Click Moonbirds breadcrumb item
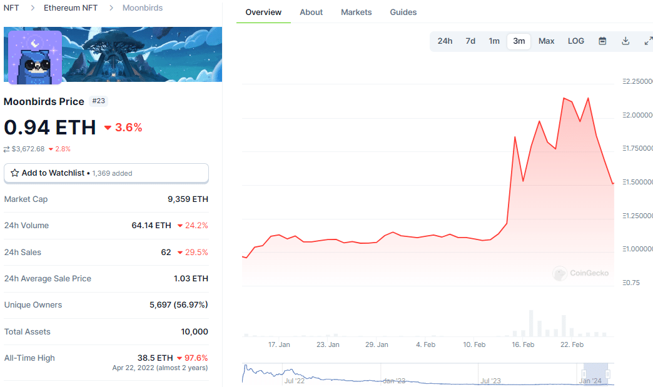This screenshot has height=387, width=653. (x=143, y=8)
